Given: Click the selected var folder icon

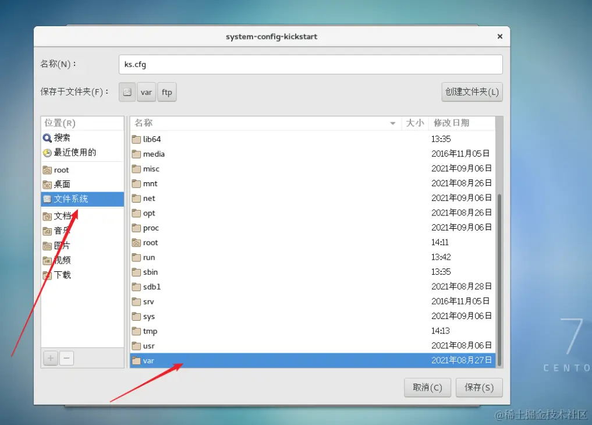Looking at the screenshot, I should coord(136,361).
